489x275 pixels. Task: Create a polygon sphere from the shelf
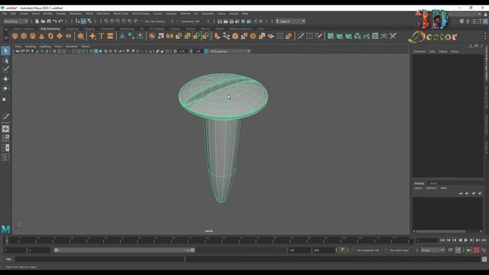tap(15, 36)
